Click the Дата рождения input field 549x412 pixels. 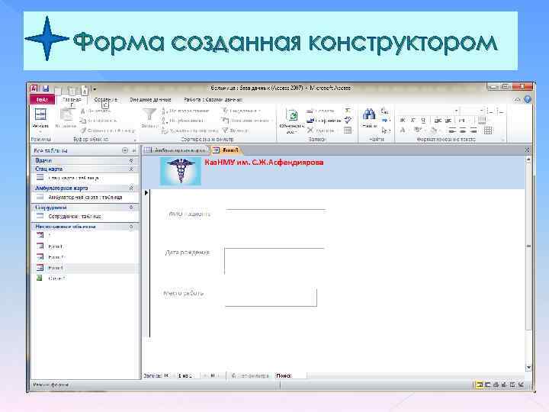(274, 261)
